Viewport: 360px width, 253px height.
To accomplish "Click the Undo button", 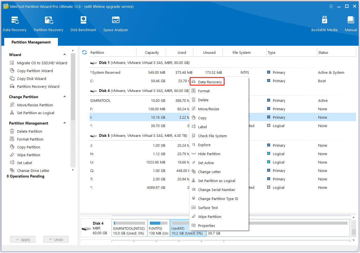I will tap(56, 240).
